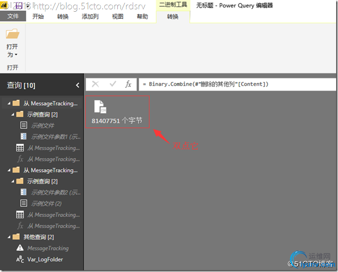Select the 添加列 ribbon tab
338x272 pixels.
coord(90,16)
